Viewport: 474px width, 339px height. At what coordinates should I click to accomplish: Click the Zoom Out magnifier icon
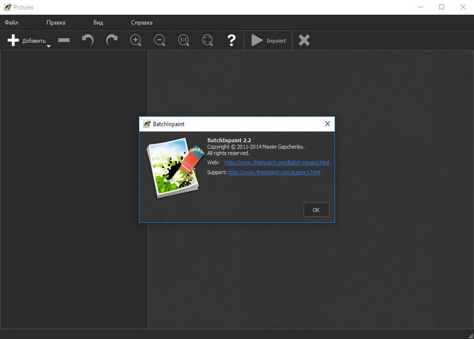(x=159, y=40)
